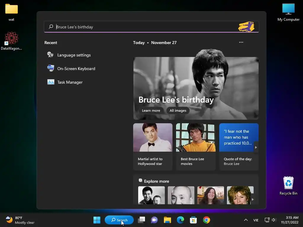303x227 pixels.
Task: Open File Explorer from the taskbar
Action: point(167,220)
